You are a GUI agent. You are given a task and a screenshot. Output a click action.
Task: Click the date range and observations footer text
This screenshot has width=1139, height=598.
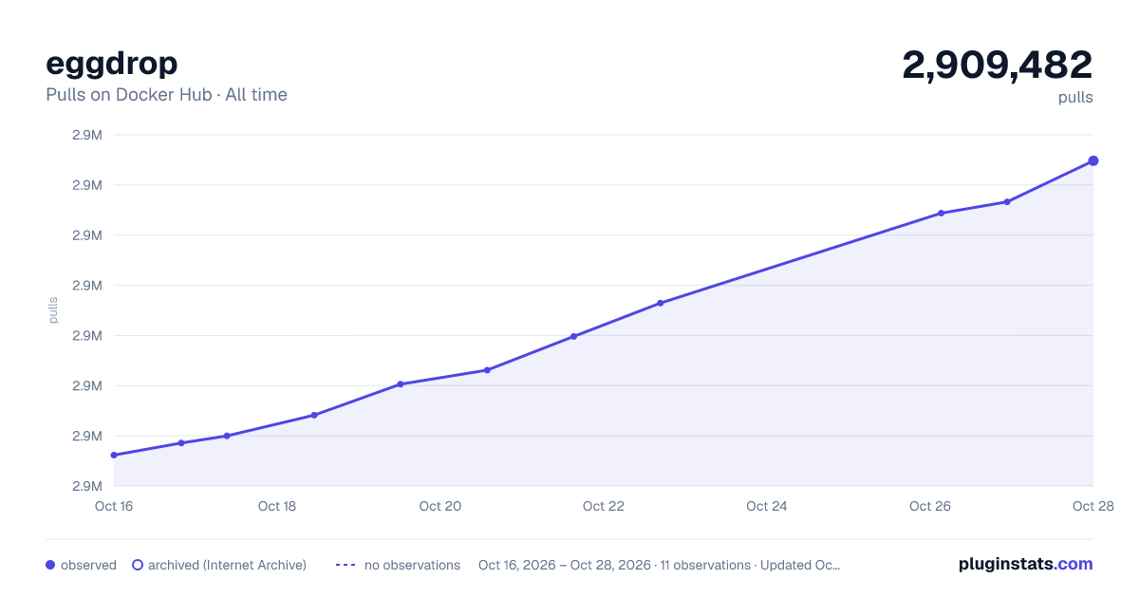[x=660, y=565]
